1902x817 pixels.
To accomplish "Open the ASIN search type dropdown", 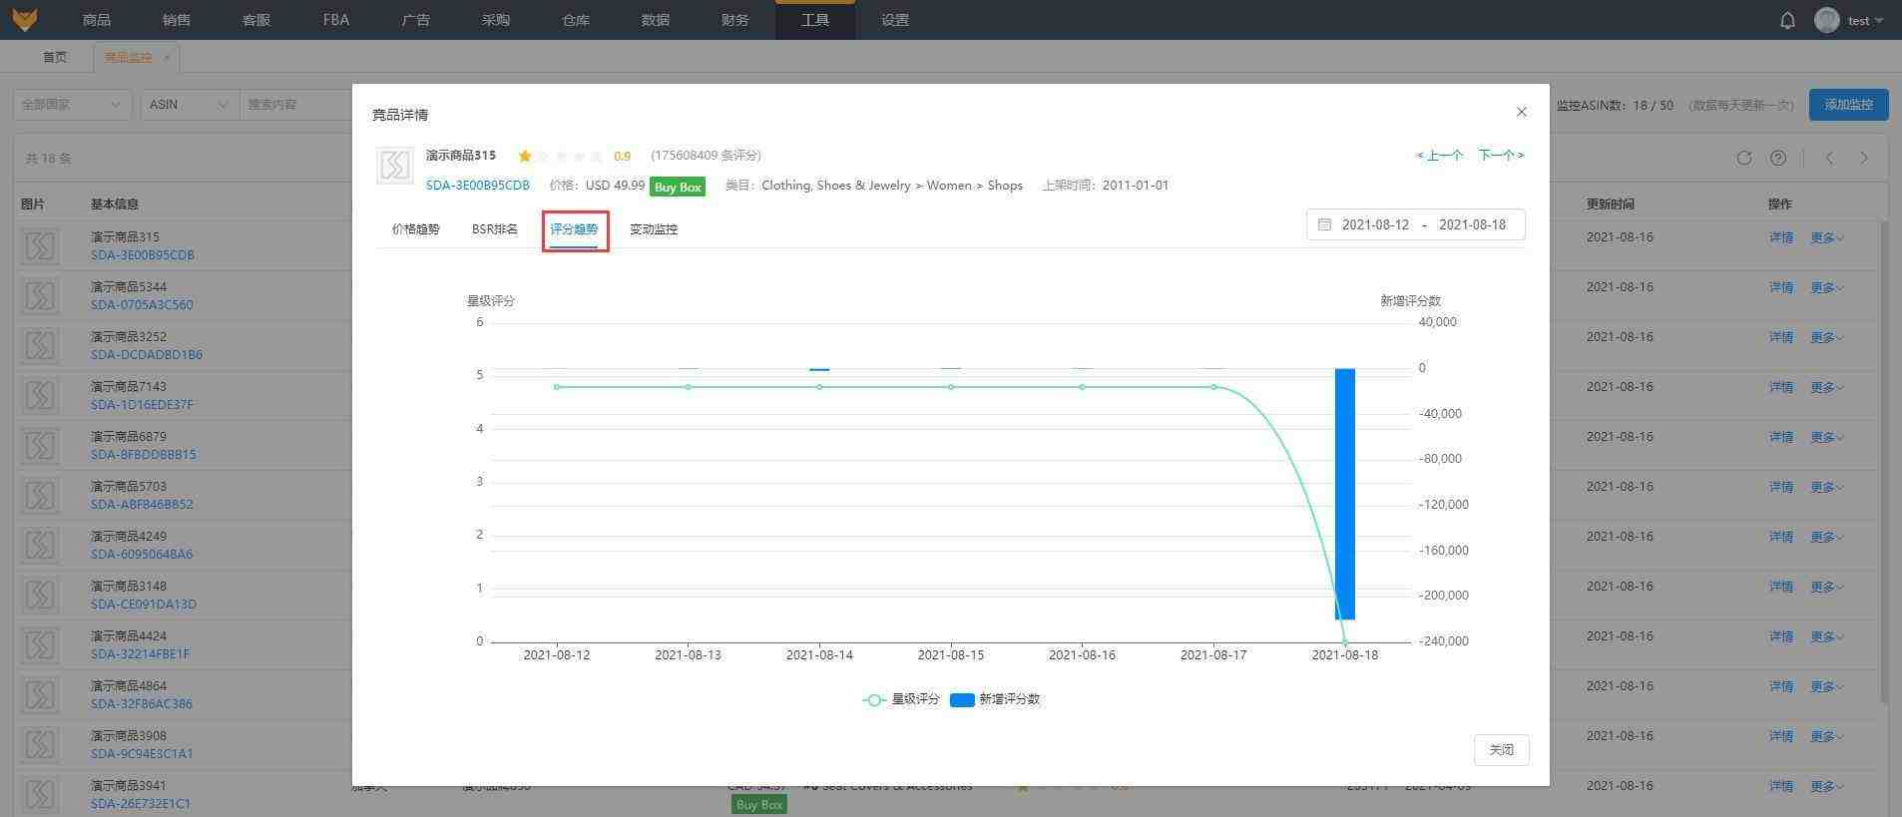I will [x=190, y=104].
